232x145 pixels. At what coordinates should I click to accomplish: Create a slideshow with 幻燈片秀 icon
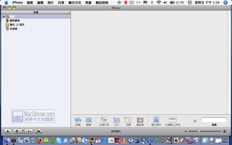[104, 120]
